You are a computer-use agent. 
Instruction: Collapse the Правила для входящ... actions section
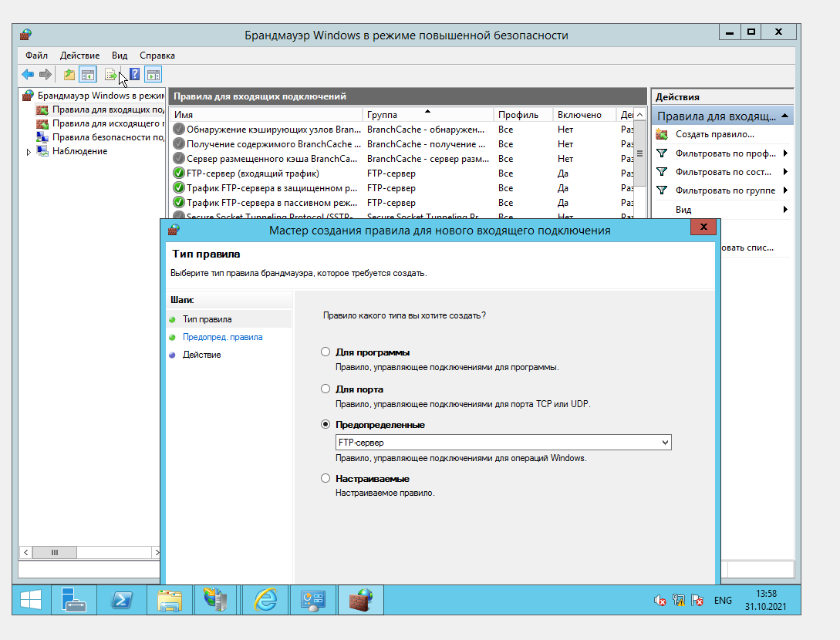[784, 116]
